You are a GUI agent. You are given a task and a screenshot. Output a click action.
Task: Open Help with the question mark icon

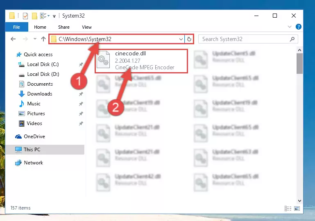click(299, 27)
